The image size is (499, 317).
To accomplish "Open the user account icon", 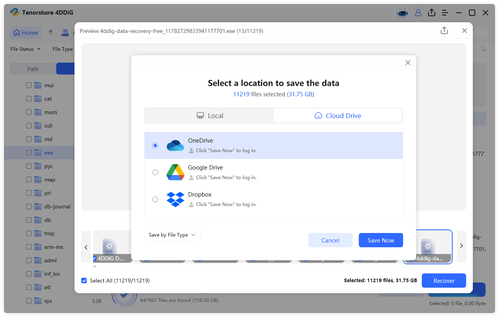I will click(x=418, y=13).
